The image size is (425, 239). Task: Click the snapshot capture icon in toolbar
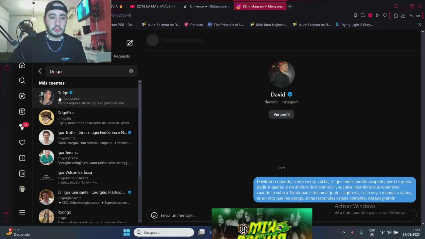(363, 15)
